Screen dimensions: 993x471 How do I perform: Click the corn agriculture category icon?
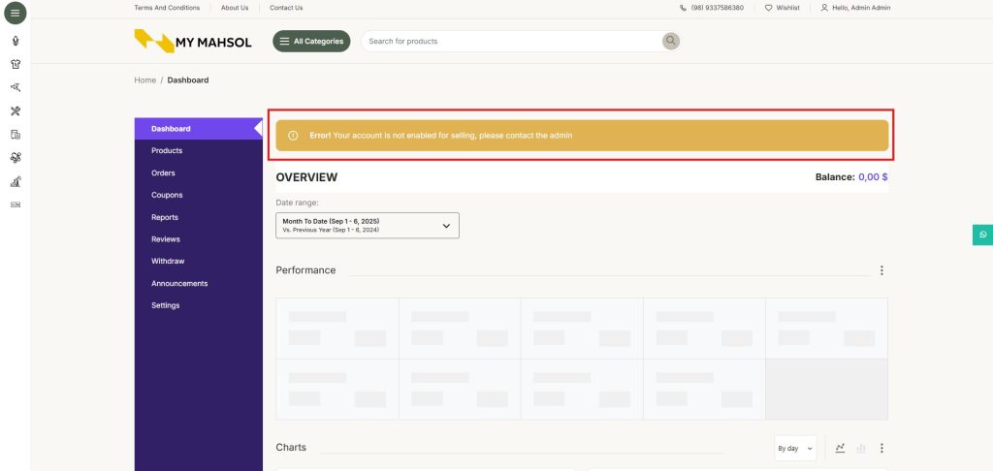(16, 41)
